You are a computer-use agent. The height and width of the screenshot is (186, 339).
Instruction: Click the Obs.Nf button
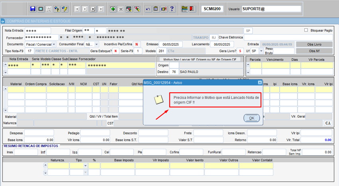(314, 51)
